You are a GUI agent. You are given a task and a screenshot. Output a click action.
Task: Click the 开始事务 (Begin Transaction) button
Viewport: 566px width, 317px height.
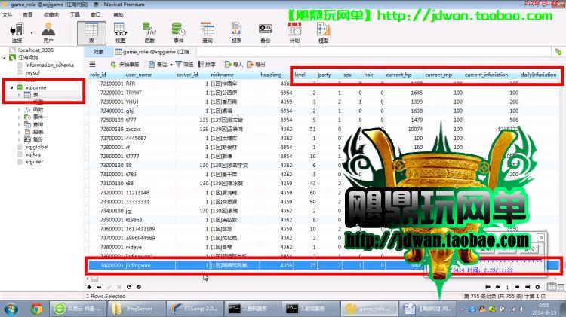(128, 65)
